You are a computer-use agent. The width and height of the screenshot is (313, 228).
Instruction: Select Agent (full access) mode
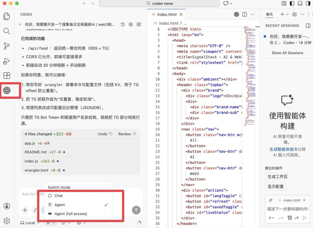pos(78,214)
